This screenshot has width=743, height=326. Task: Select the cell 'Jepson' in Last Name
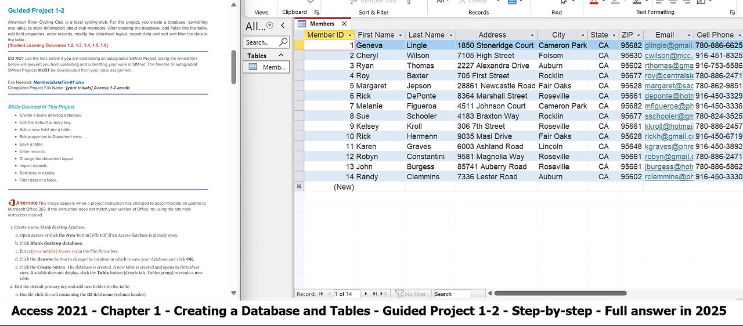430,86
